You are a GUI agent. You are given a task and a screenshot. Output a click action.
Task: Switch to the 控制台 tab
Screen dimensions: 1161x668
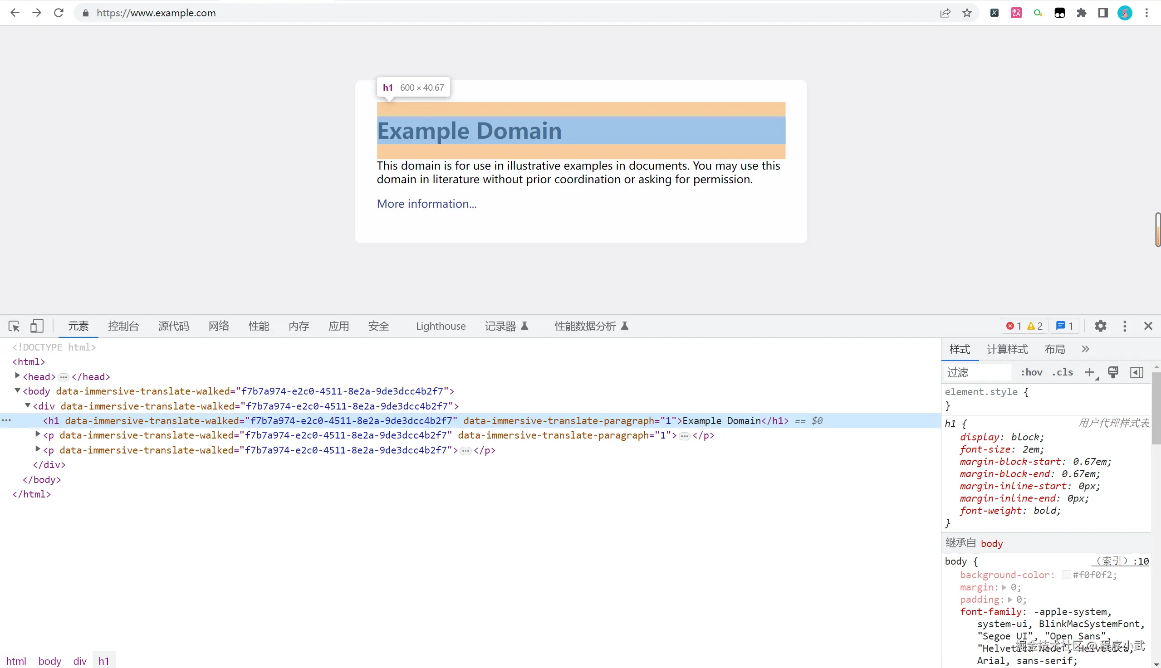coord(123,326)
